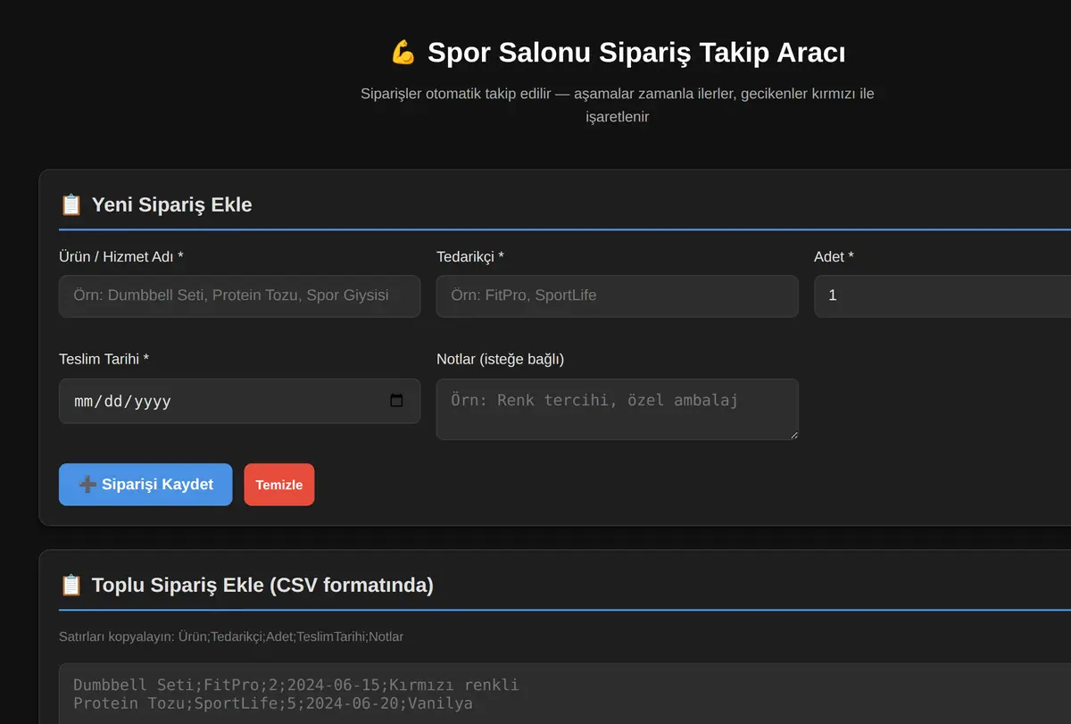Click the Ürün / Hizmet Adı input field
This screenshot has height=724, width=1071.
coord(239,295)
